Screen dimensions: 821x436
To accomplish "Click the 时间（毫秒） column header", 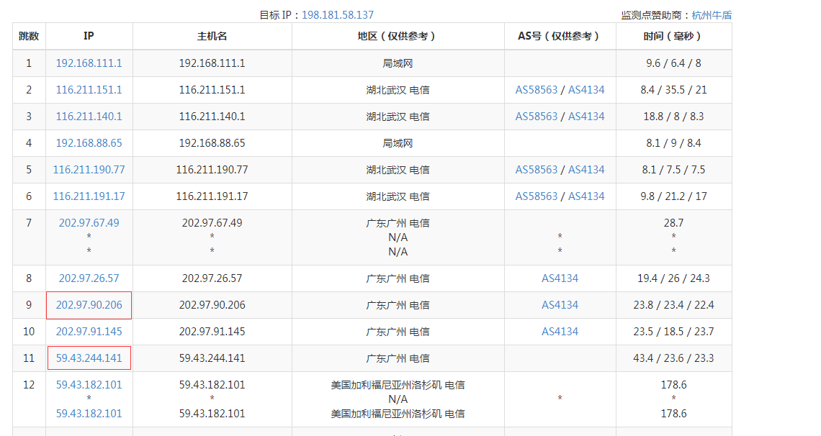I will (673, 36).
